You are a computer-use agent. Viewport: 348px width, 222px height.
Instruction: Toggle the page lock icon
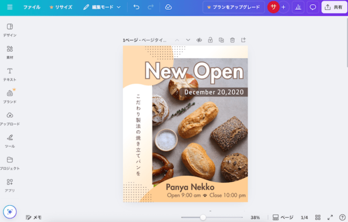click(210, 40)
